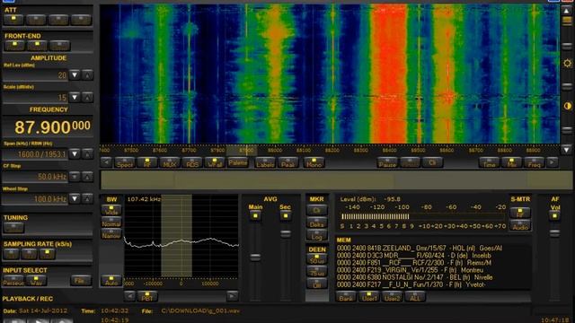Increase Wheel Step with the up arrow
The width and height of the screenshot is (575, 323).
[87, 199]
